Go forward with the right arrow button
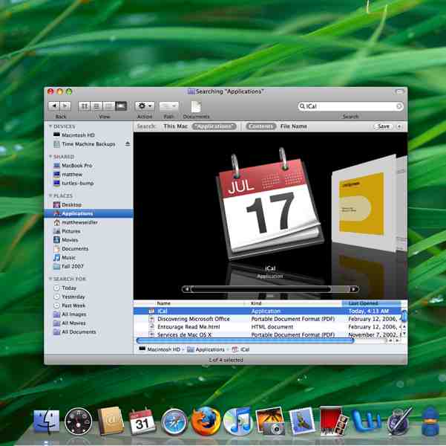The image size is (446, 446). (x=65, y=106)
